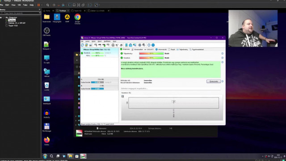Viewport: 286px width, 161px height.
Task: Click the Kondíció health gradient bar
Action: [x=151, y=58]
